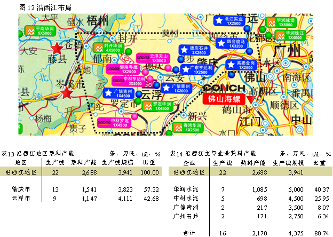Click the figure title 图 12 沿西江布局
The image size is (333, 237).
[45, 8]
